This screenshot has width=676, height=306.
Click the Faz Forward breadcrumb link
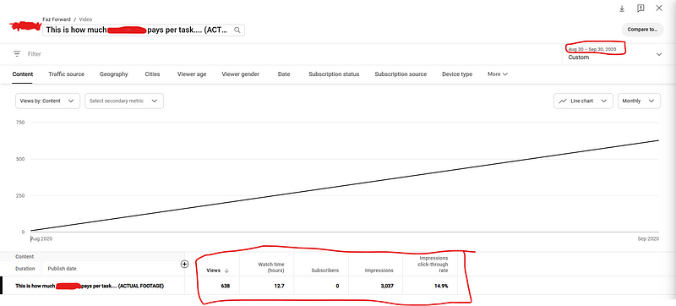click(x=57, y=19)
